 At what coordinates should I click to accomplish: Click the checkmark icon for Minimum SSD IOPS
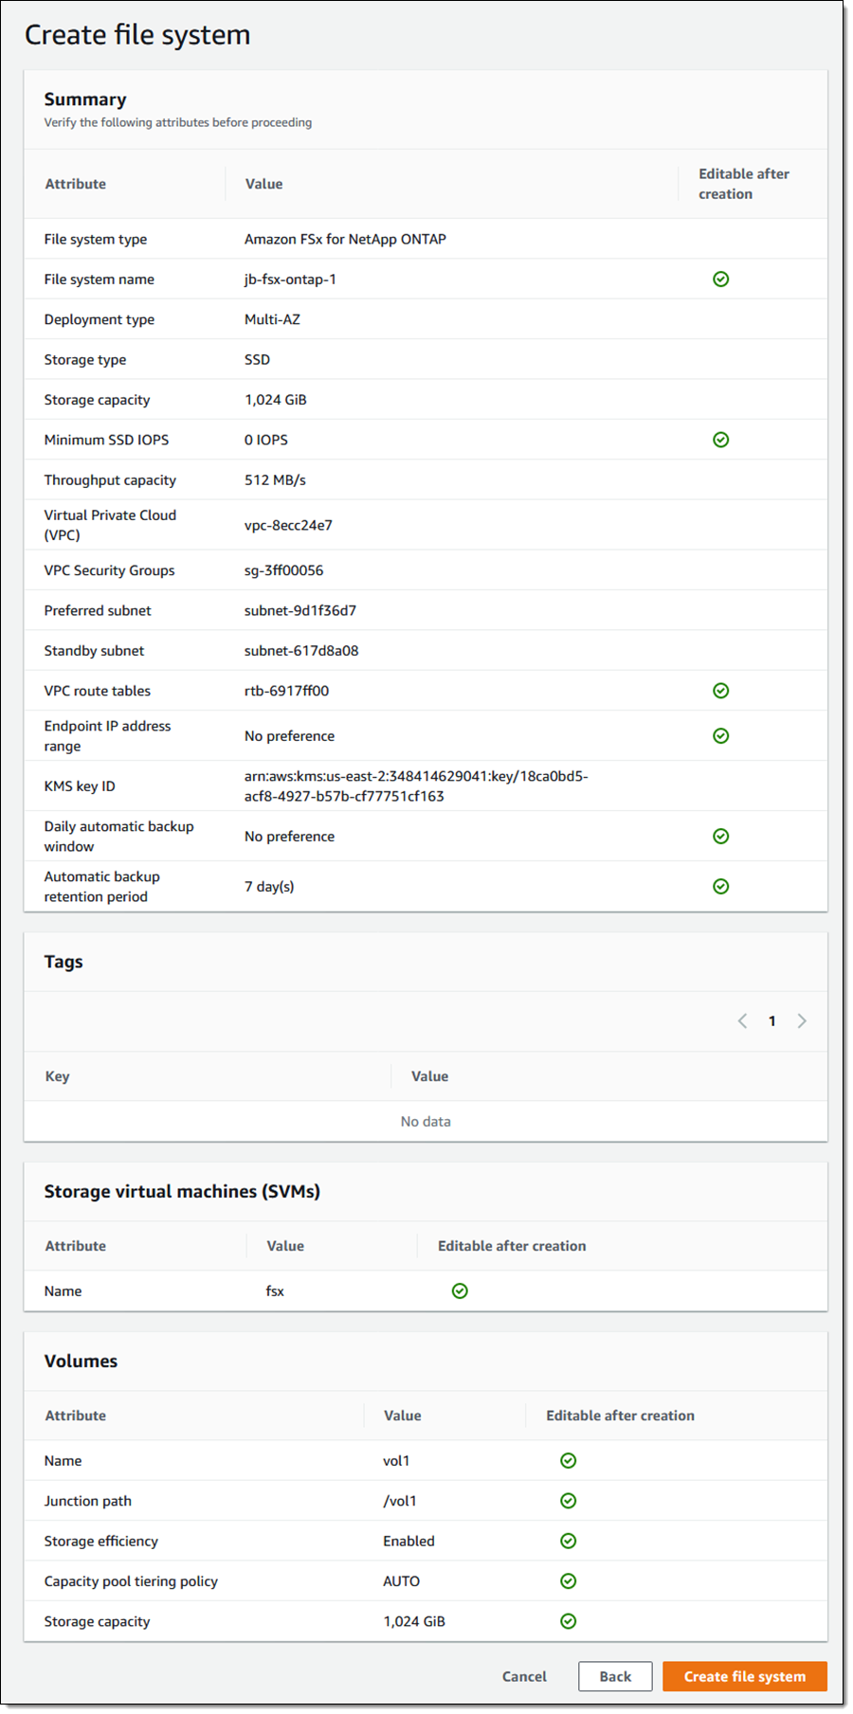point(720,440)
